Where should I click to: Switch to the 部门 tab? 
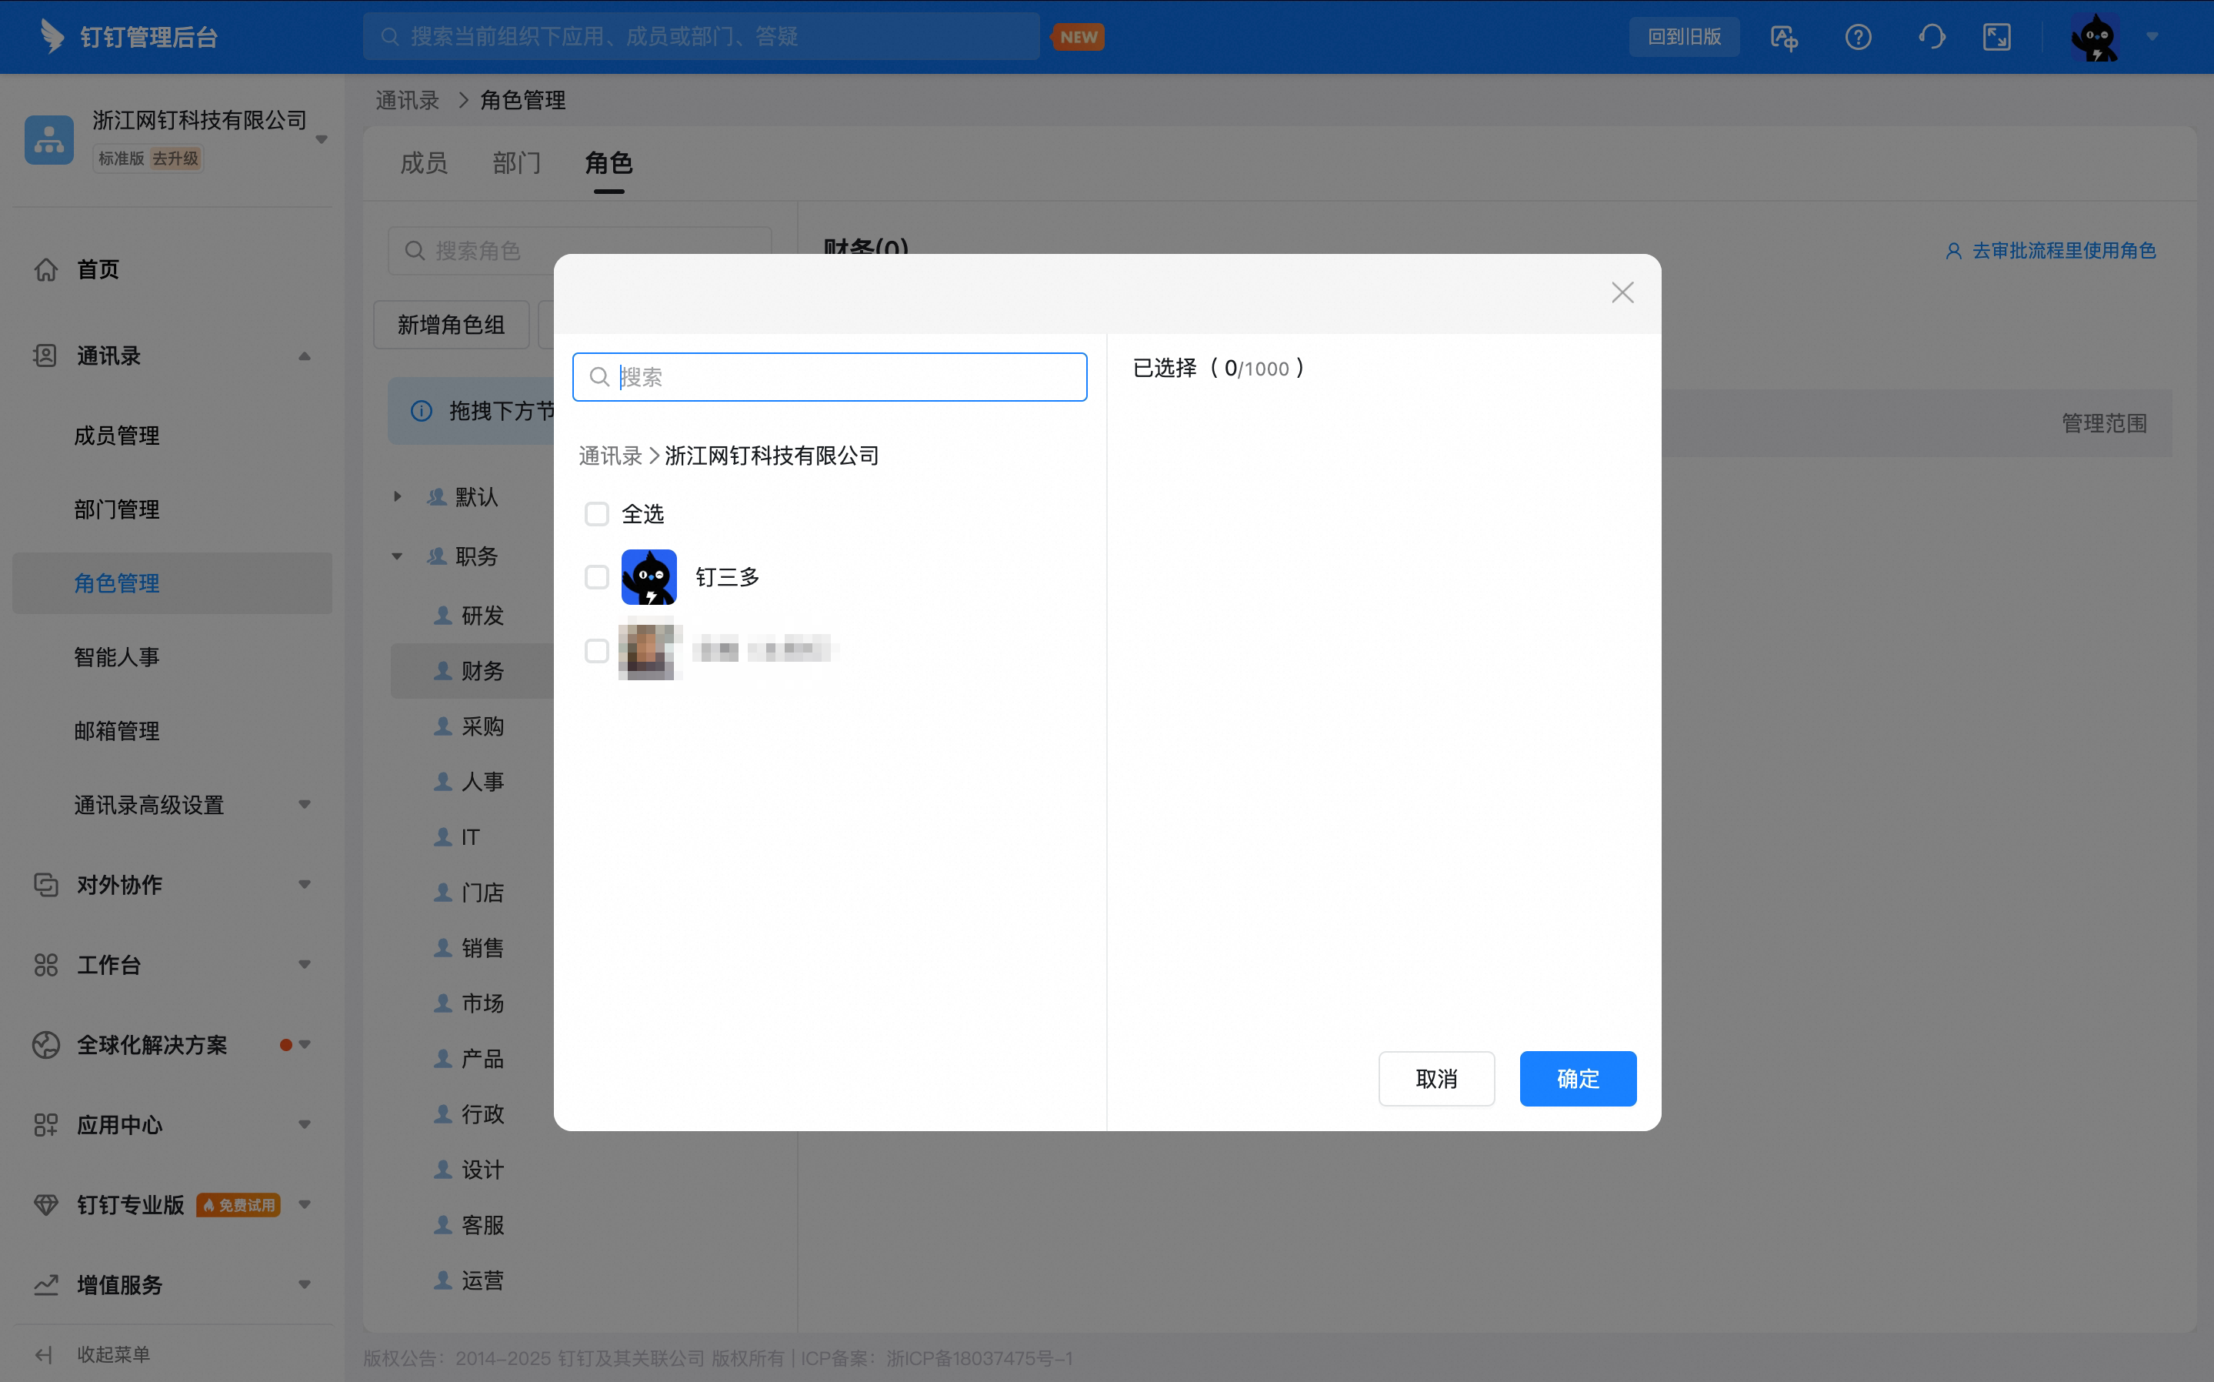[x=516, y=162]
